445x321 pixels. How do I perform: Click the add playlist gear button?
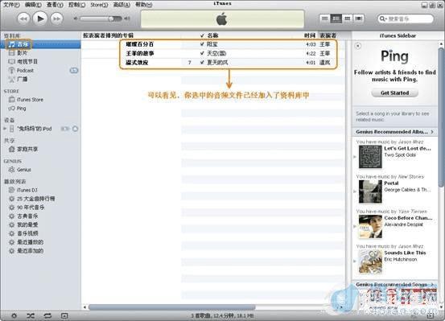tap(14, 315)
